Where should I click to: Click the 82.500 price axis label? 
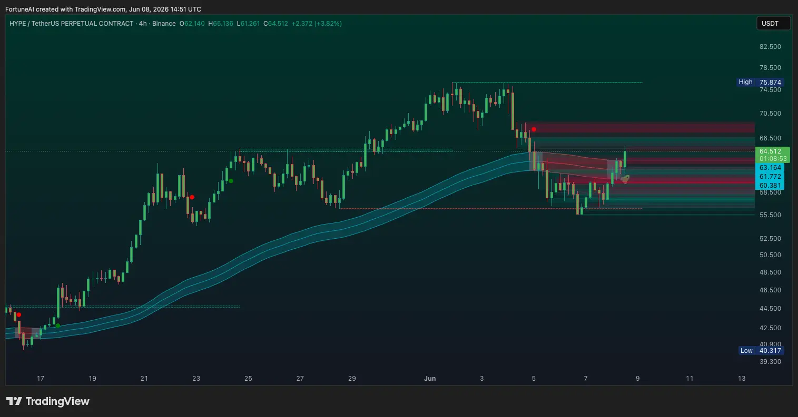[x=770, y=47]
